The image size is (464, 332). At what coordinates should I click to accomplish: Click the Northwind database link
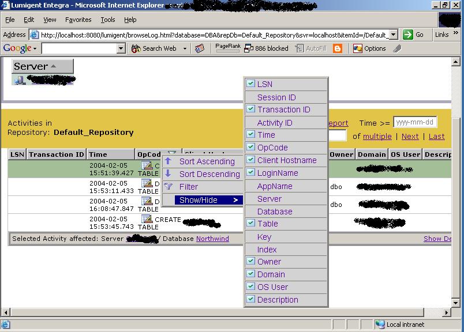[213, 238]
